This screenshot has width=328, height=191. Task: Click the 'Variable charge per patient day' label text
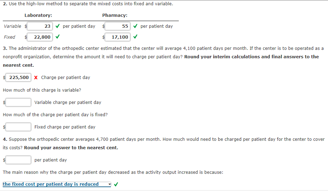pos(68,102)
